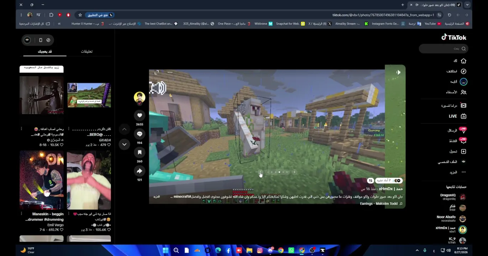The height and width of the screenshot is (256, 488).
Task: Expand the bookmarks overflow chevron
Action: point(59,24)
